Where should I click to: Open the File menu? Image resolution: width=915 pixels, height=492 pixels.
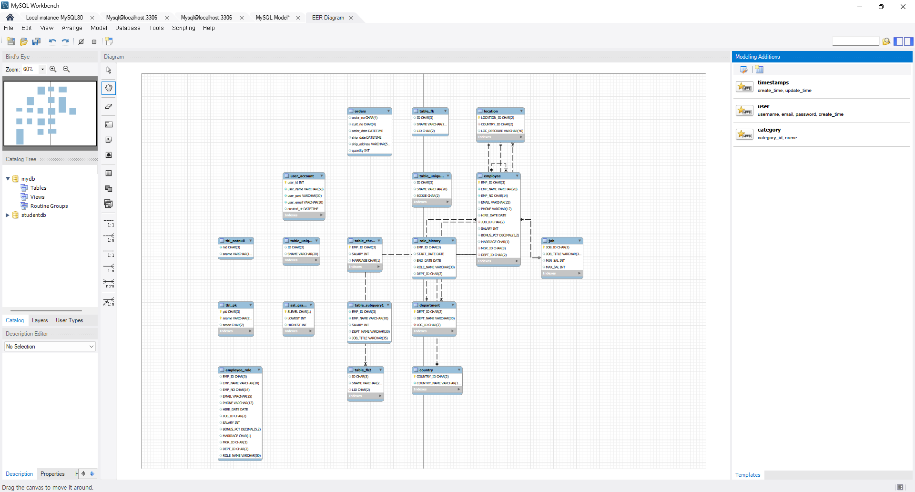pos(9,28)
